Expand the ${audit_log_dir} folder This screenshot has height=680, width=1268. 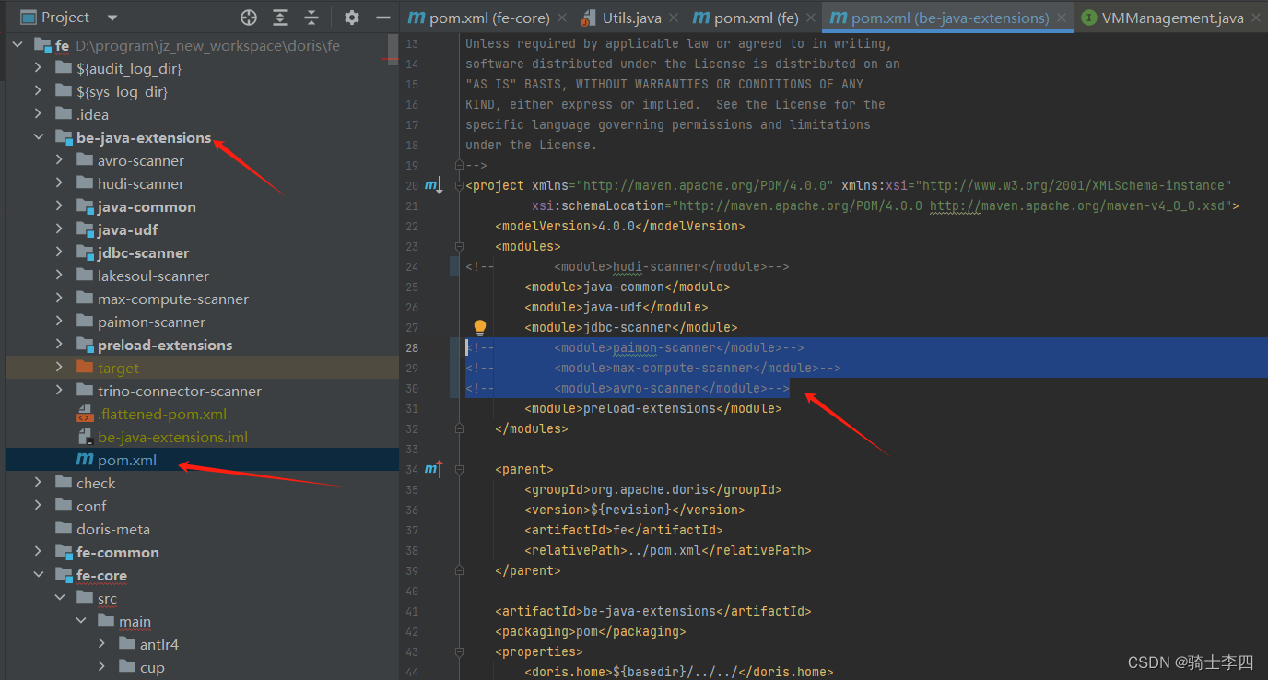(38, 68)
